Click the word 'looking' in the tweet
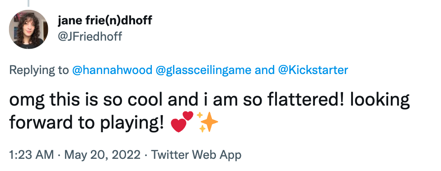Viewport: 441px width, 171px height. (x=380, y=101)
